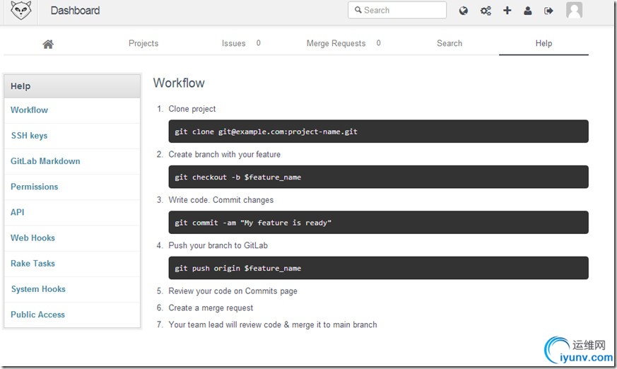Open Rake Tasks help link
Viewport: 617px width, 369px height.
[33, 264]
